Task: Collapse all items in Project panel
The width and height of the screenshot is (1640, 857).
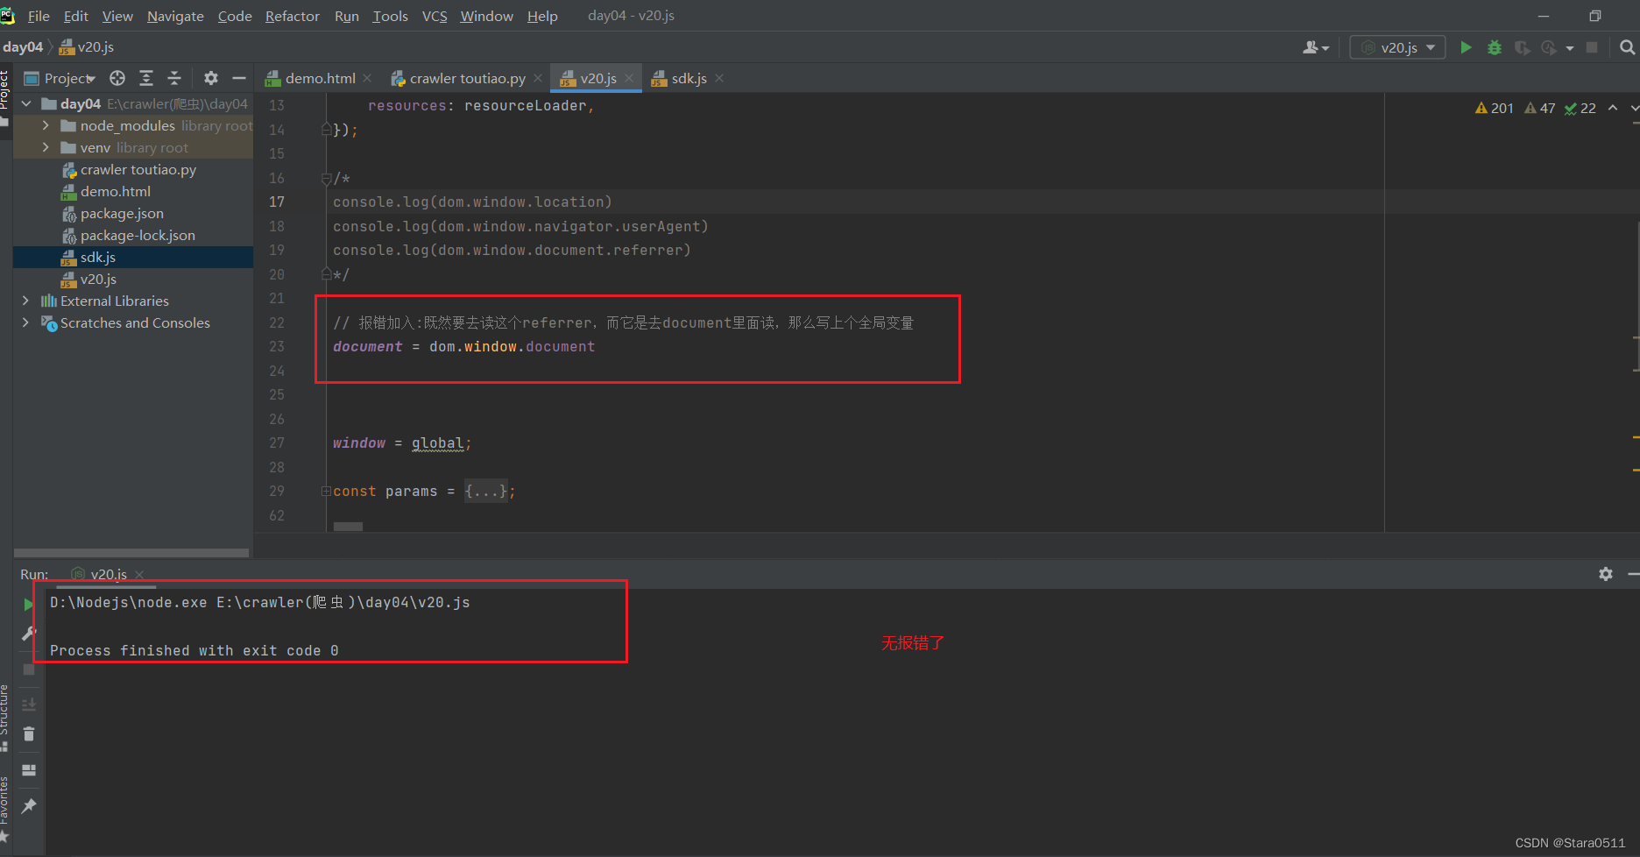Action: (x=174, y=78)
